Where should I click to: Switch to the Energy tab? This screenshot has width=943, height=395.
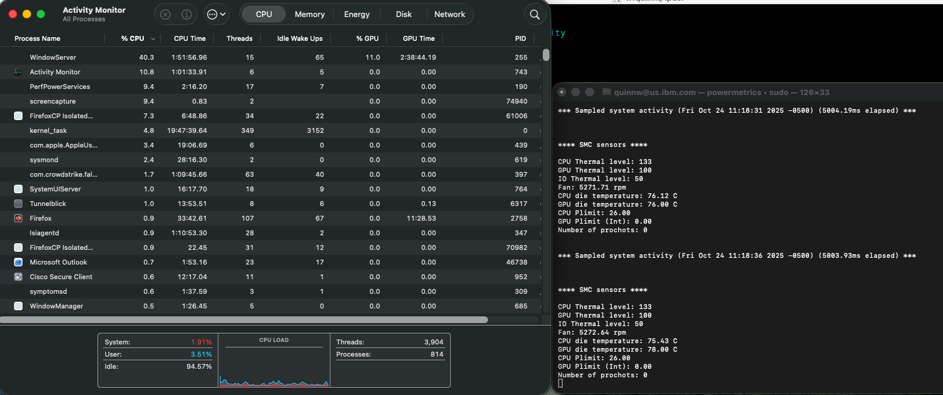[356, 14]
